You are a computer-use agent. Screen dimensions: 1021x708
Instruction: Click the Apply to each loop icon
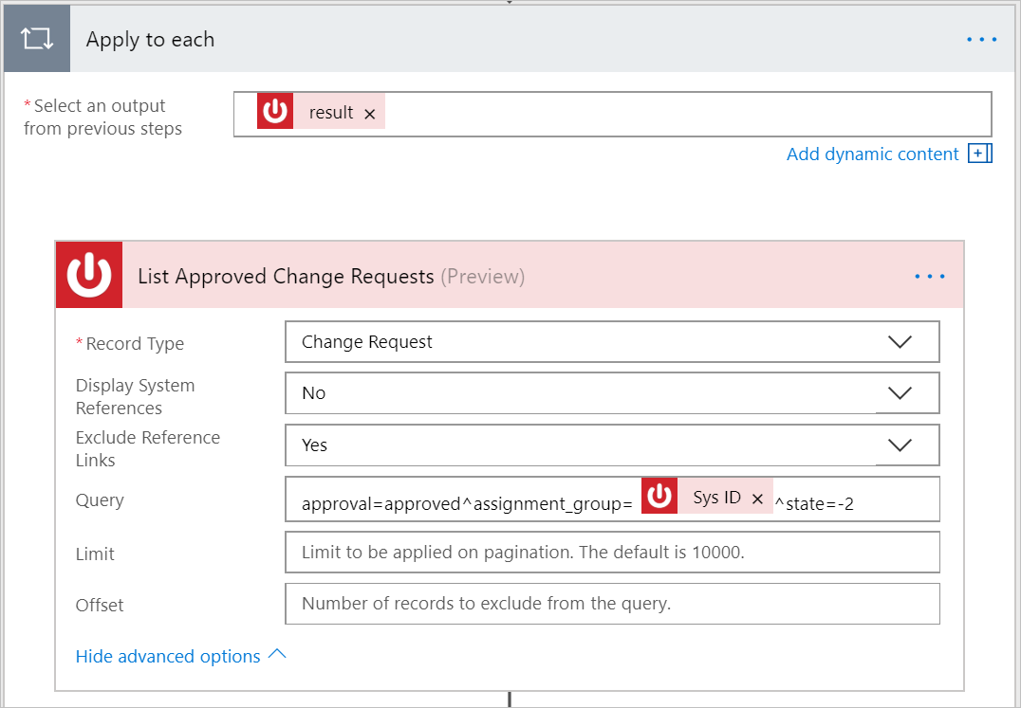36,40
